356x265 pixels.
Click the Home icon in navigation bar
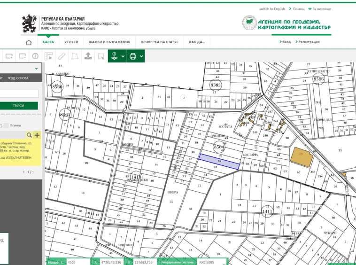(x=29, y=42)
